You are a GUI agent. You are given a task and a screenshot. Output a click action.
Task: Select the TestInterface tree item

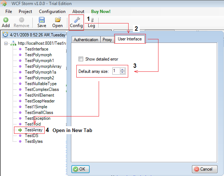(x=37, y=49)
